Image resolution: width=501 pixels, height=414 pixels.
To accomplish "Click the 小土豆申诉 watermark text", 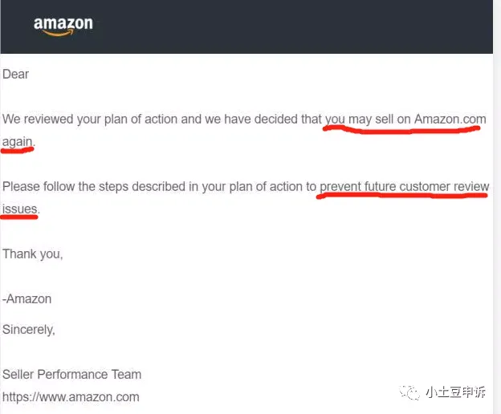I will point(455,392).
